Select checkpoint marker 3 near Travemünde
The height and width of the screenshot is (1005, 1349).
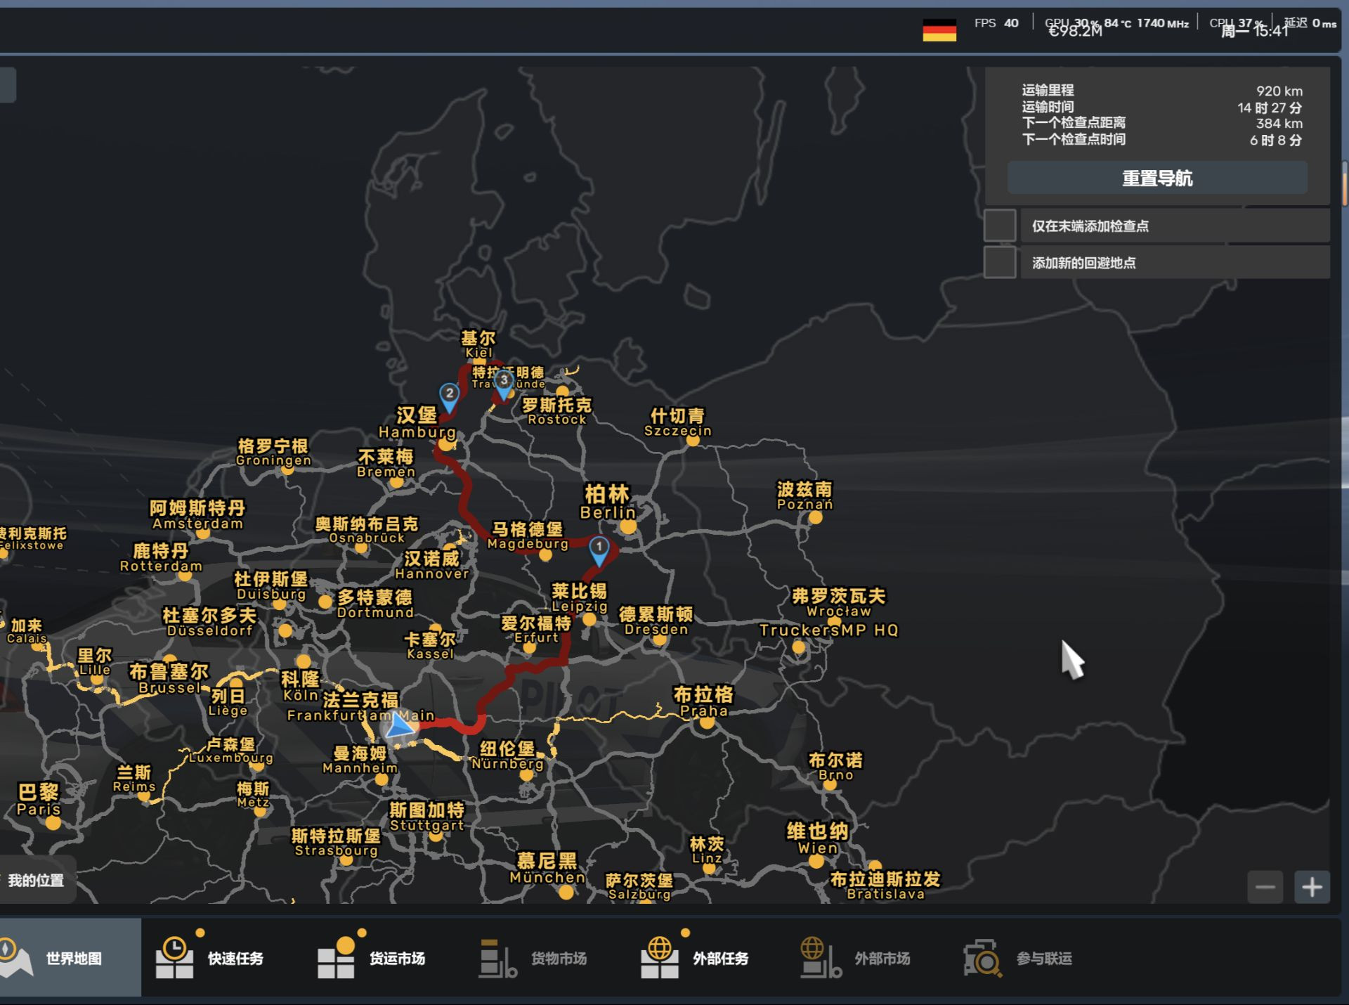tap(504, 383)
